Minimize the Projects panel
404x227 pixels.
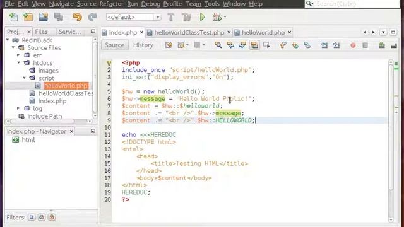[93, 32]
